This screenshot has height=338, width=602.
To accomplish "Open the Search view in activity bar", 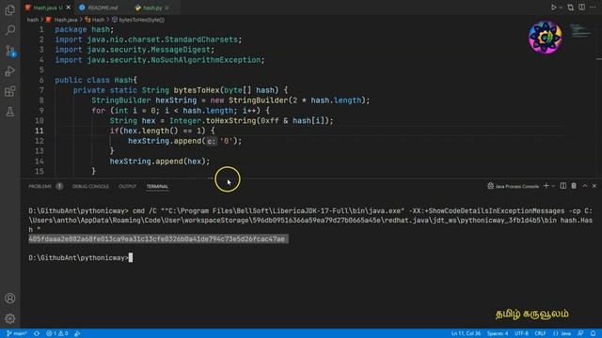I will coord(10,30).
